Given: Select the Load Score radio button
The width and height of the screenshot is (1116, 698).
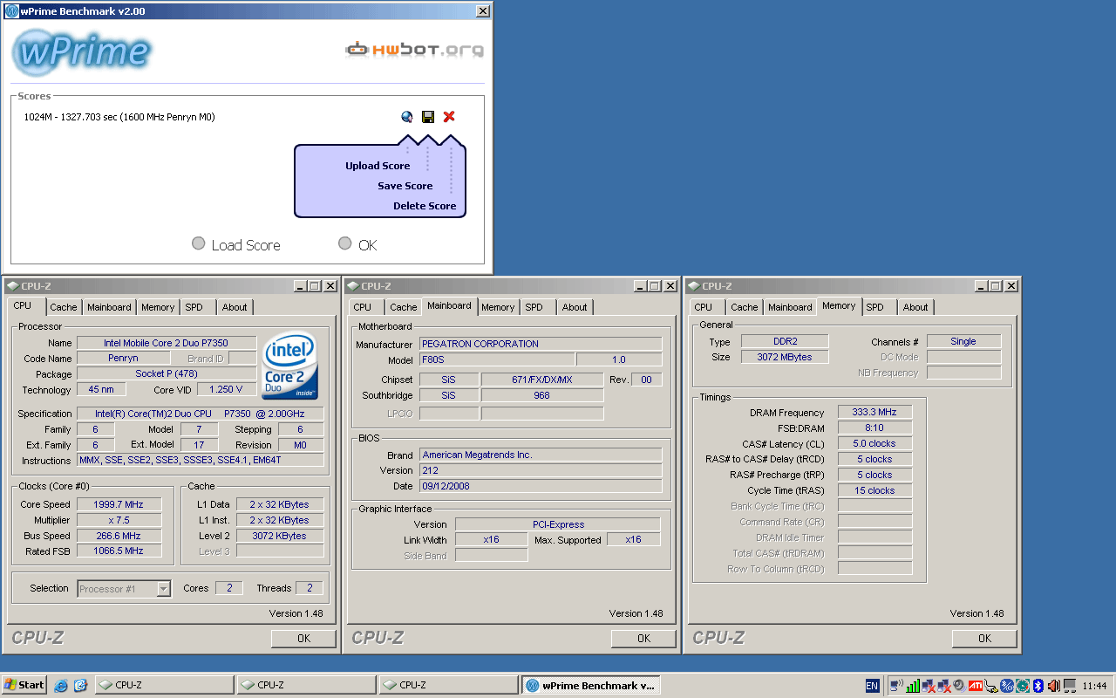Looking at the screenshot, I should [199, 243].
